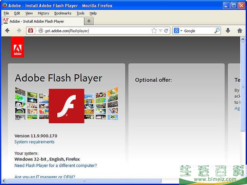The height and width of the screenshot is (185, 247).
Task: Click the Forward arrow button
Action: point(19,30)
